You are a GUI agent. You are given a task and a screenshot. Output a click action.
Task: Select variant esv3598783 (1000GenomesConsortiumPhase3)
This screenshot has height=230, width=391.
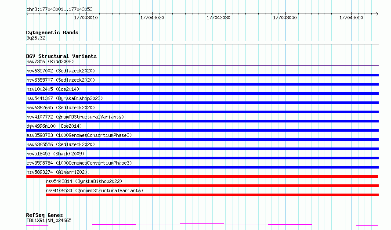pyautogui.click(x=79, y=135)
